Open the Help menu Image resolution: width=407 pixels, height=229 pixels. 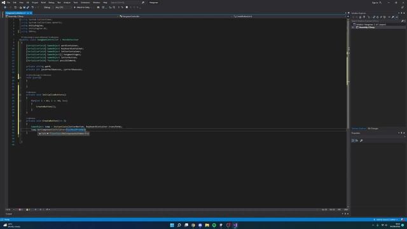105,3
